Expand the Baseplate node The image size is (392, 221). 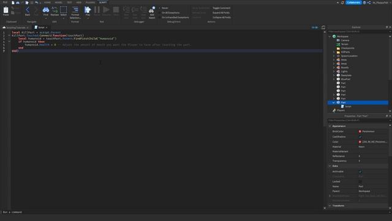[334, 76]
